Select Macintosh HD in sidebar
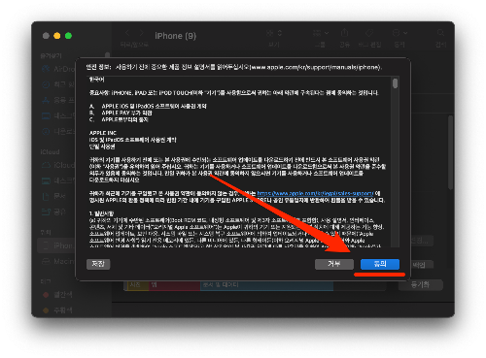The height and width of the screenshot is (358, 486). click(58, 261)
